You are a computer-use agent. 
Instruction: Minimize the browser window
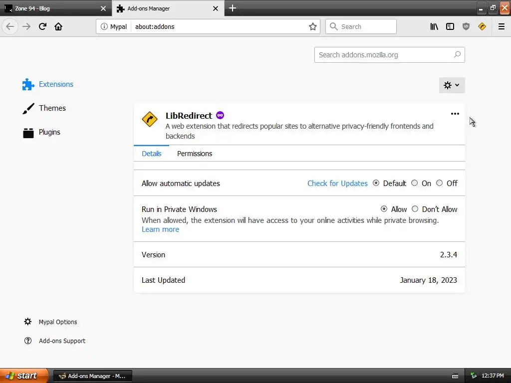click(x=481, y=8)
